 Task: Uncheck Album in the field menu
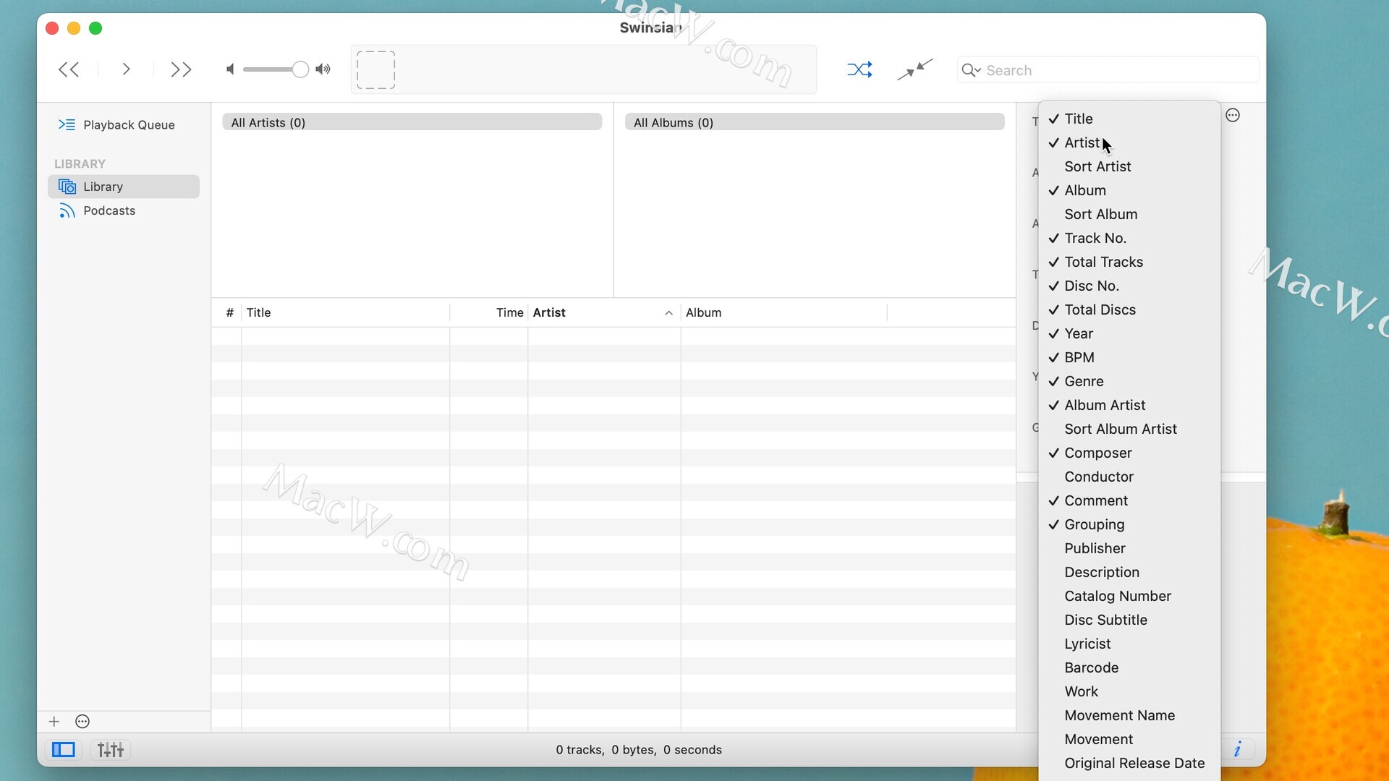(x=1129, y=190)
